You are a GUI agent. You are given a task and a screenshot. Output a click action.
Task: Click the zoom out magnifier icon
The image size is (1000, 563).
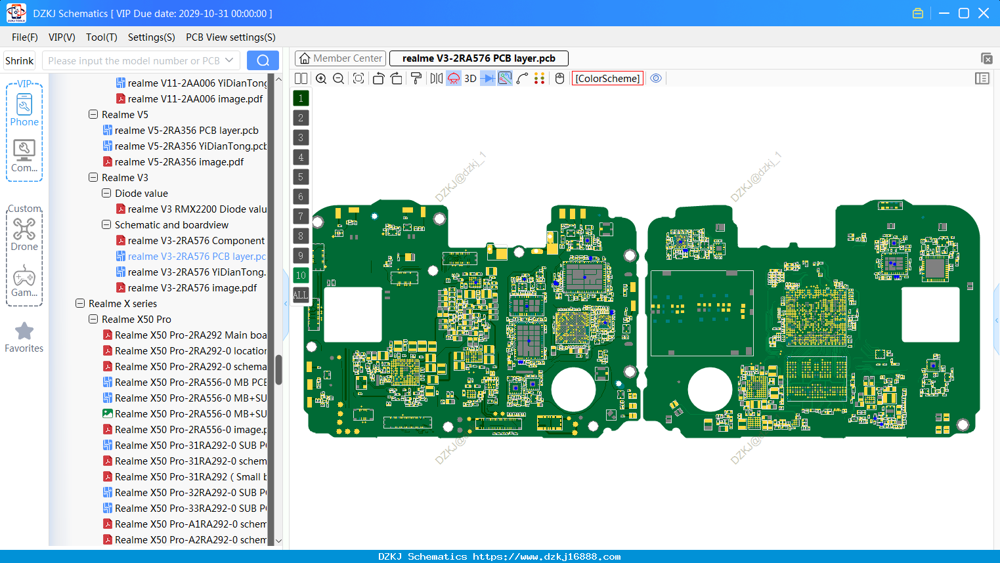(x=339, y=78)
